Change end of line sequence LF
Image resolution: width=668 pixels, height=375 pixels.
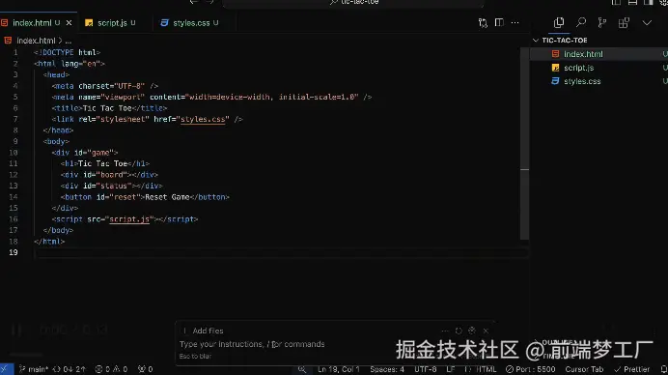click(x=450, y=369)
